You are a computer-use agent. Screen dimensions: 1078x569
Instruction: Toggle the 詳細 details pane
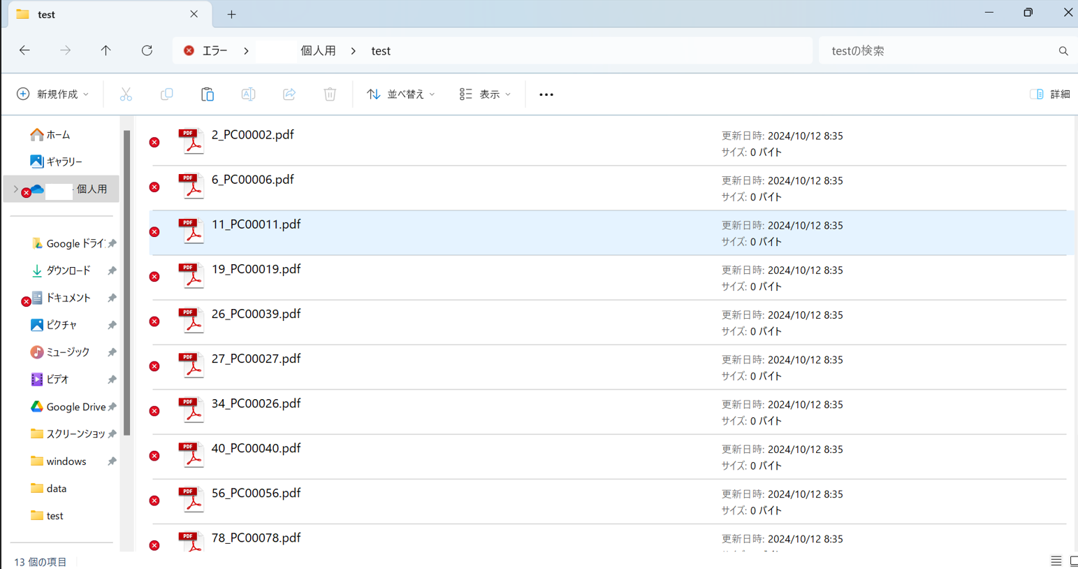coord(1050,94)
